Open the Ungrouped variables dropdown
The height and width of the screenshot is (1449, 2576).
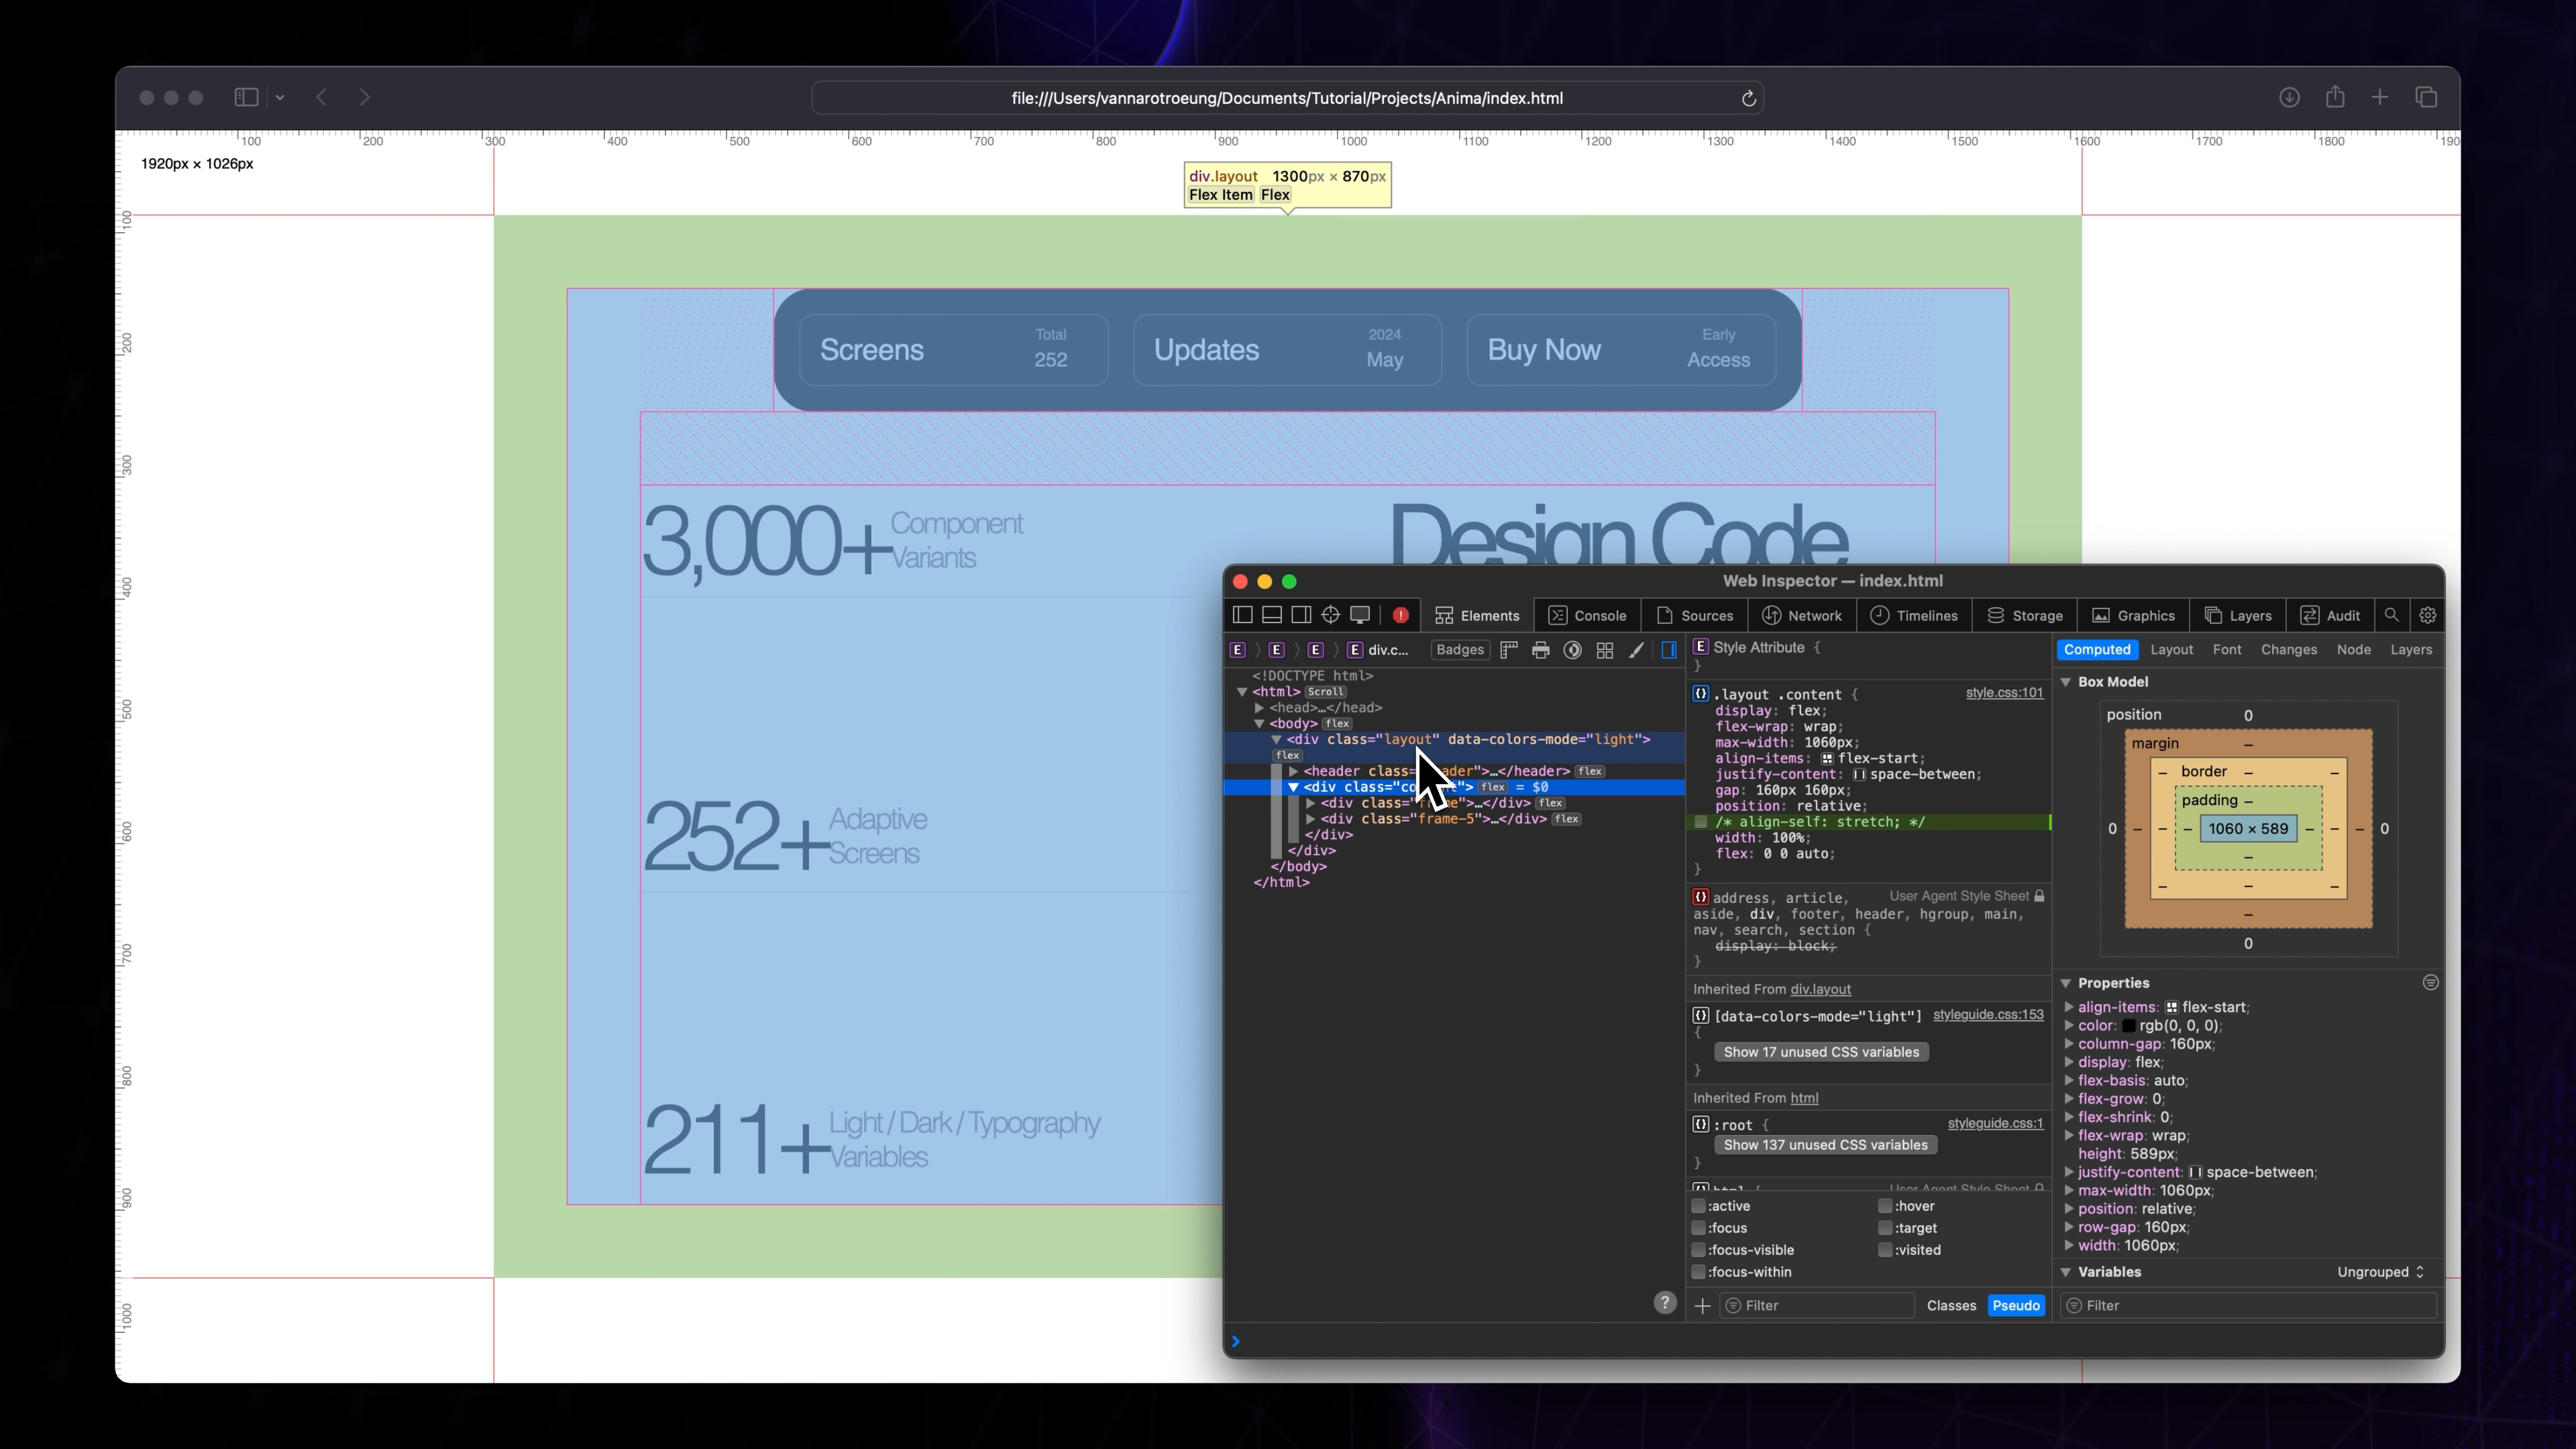[2380, 1272]
